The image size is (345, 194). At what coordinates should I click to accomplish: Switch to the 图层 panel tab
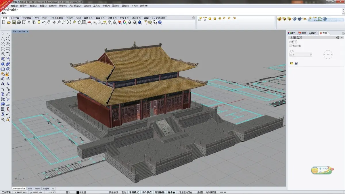(x=302, y=33)
